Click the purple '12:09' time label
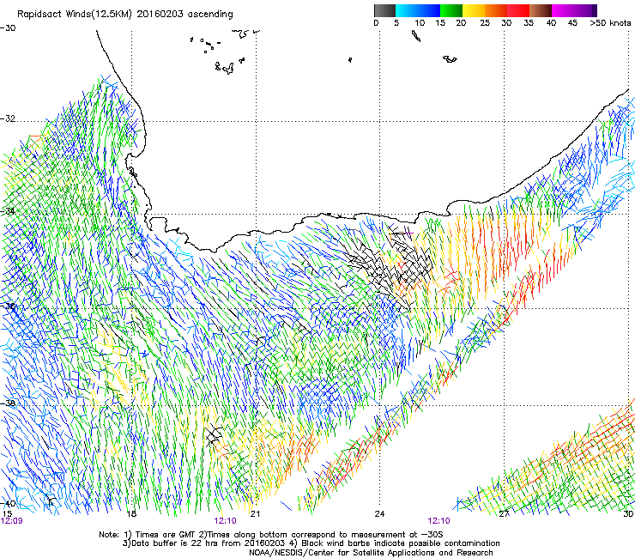This screenshot has width=635, height=558. tap(12, 521)
